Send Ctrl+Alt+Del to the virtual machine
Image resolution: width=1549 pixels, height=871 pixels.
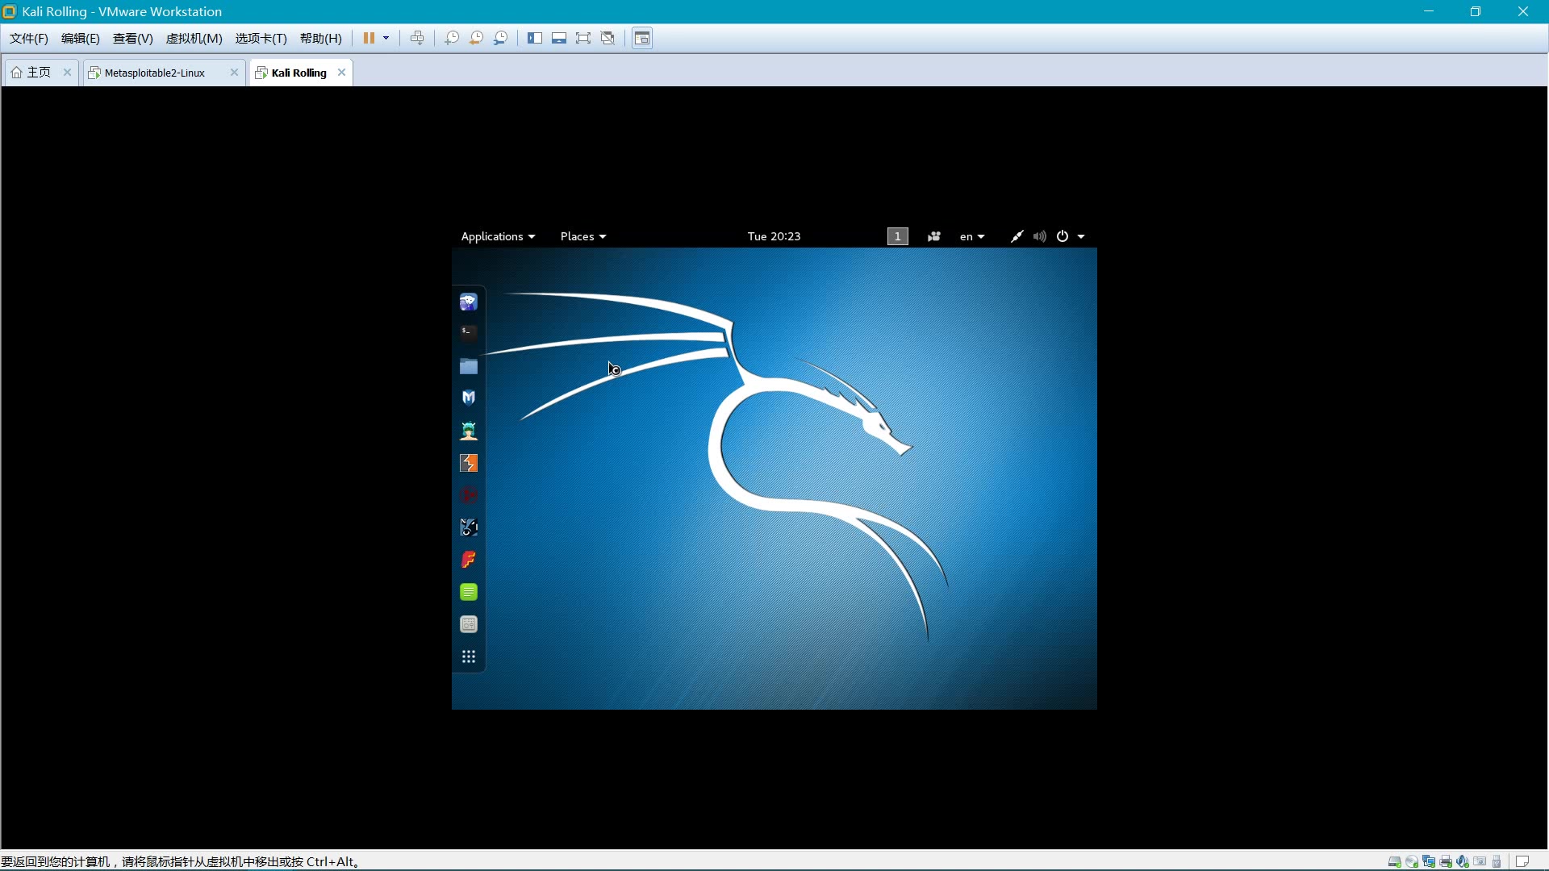tap(417, 38)
